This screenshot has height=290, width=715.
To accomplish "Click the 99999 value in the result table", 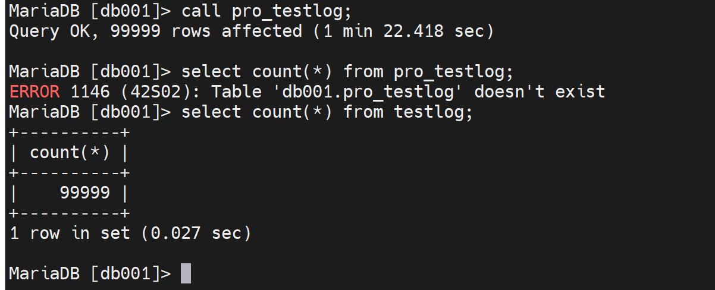I will point(85,193).
